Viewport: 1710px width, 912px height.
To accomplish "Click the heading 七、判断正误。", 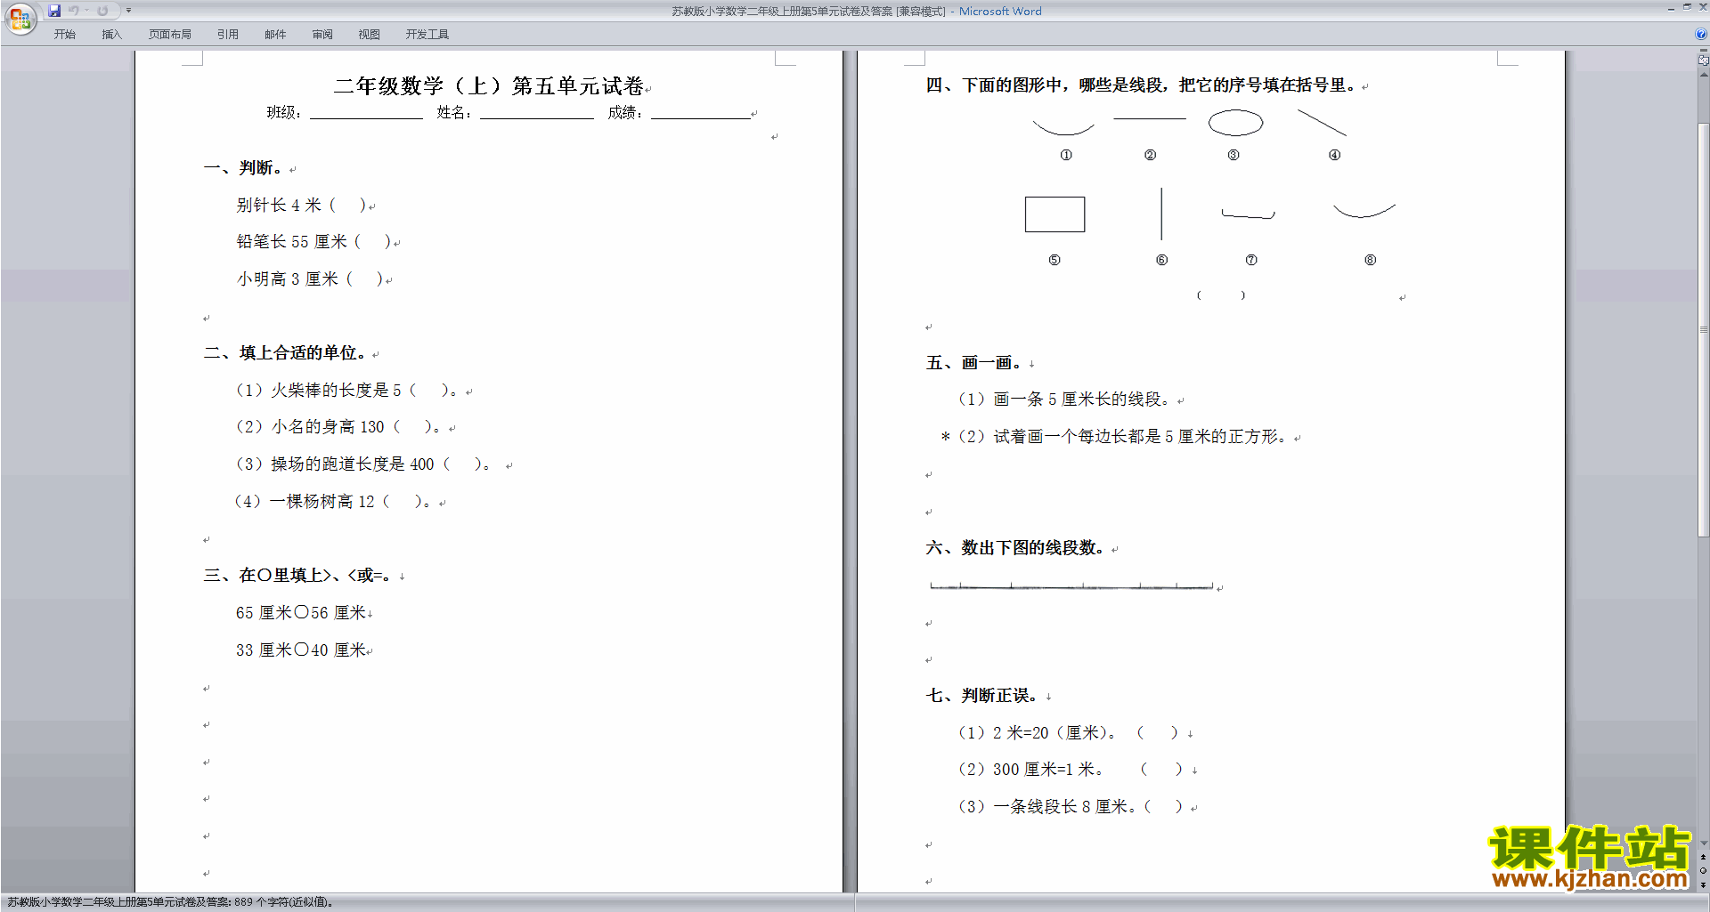I will click(x=982, y=696).
